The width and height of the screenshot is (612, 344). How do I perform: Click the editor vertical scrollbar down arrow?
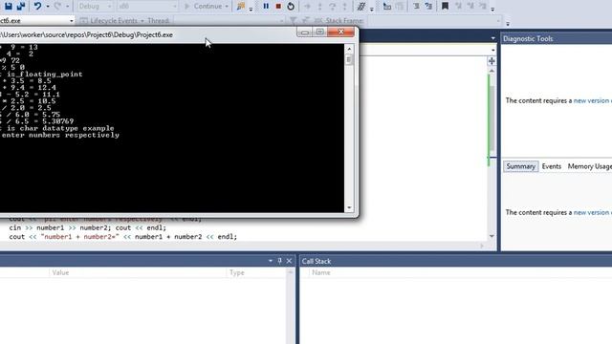(x=492, y=236)
